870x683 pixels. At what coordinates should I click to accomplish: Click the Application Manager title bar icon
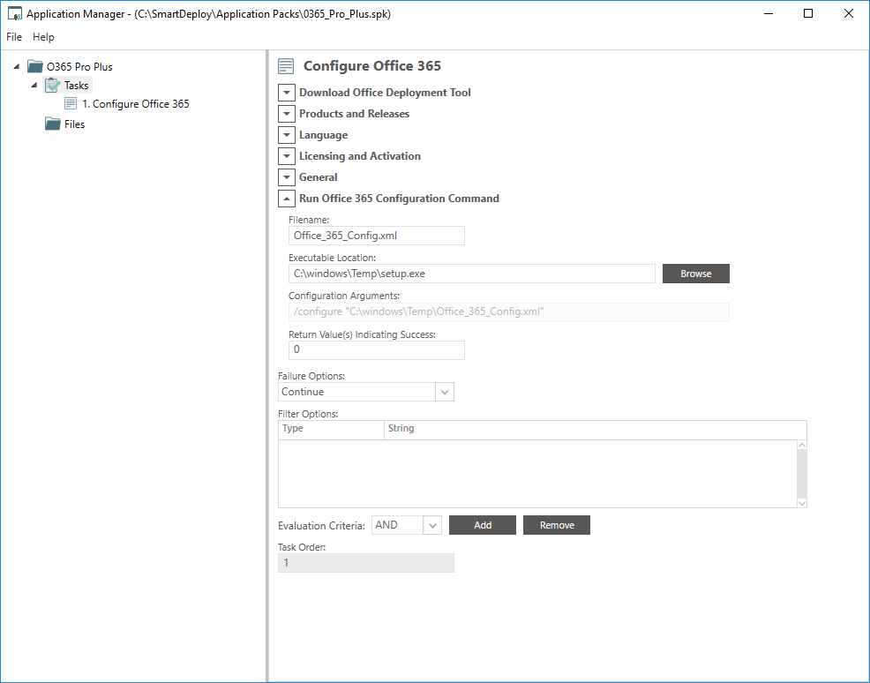pyautogui.click(x=14, y=13)
